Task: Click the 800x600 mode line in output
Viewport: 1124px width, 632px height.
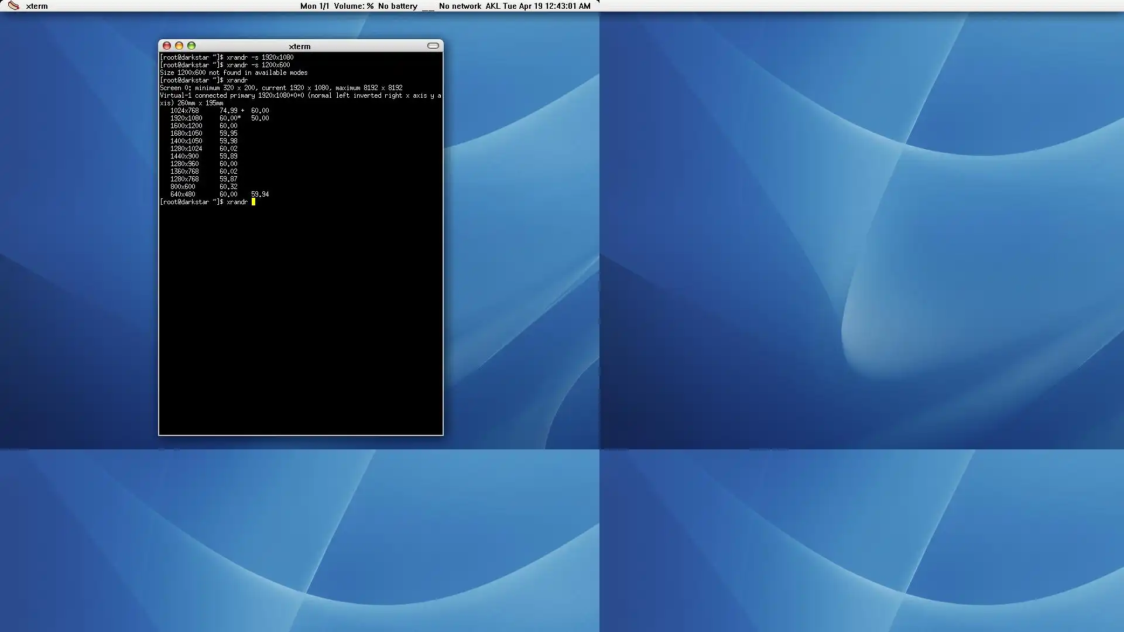Action: click(x=183, y=187)
